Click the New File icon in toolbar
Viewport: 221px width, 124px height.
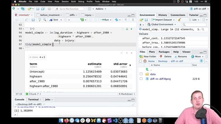click(14, 9)
